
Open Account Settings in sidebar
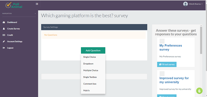(x=15, y=41)
